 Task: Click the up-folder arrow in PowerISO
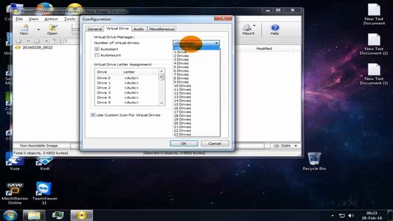[x=55, y=41]
